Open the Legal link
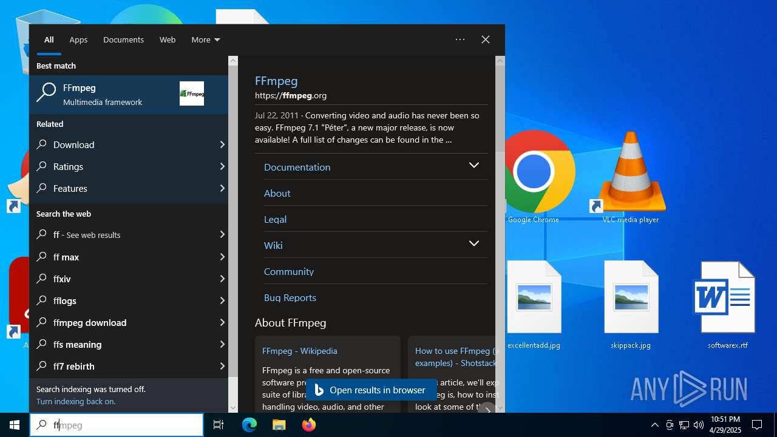 tap(275, 219)
